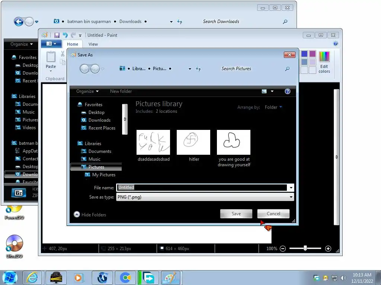
Task: Click the Paint View ribbon tab
Action: (93, 44)
